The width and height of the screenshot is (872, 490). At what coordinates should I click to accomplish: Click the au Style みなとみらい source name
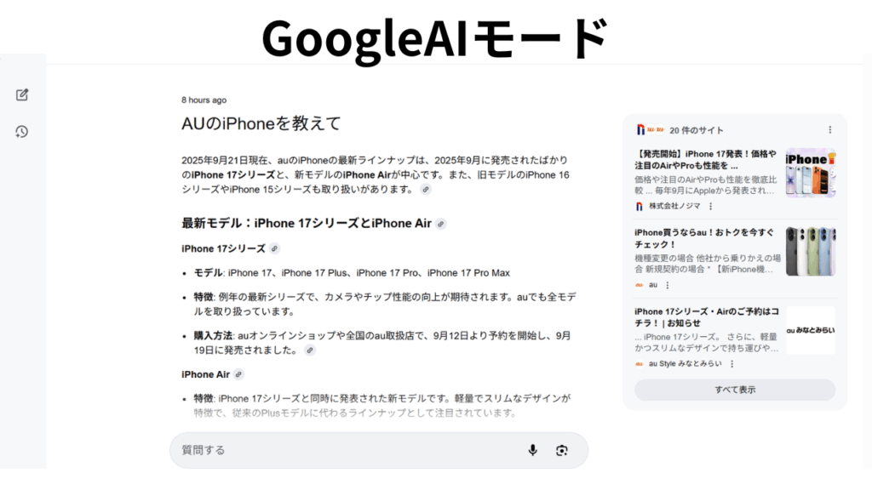[x=686, y=364]
